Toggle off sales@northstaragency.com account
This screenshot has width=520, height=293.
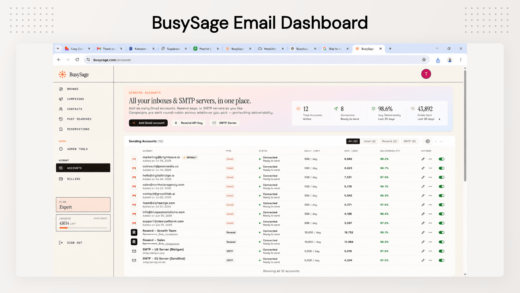click(x=441, y=187)
